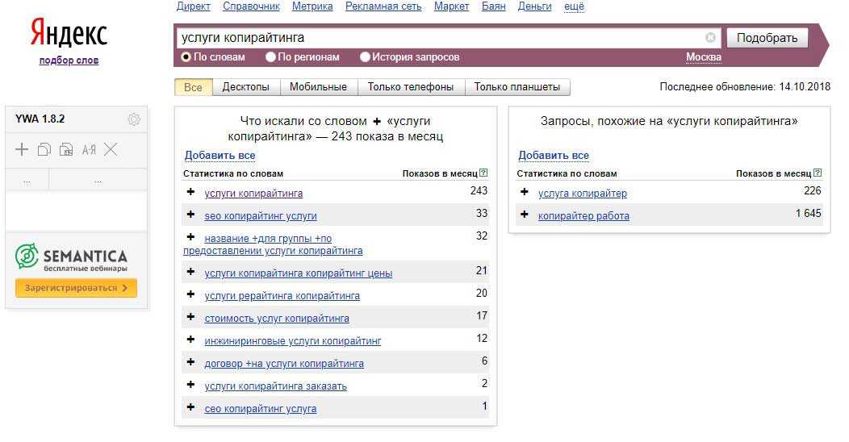Open the 'Москва' region selector
Screen dimensions: 849x442
(703, 57)
